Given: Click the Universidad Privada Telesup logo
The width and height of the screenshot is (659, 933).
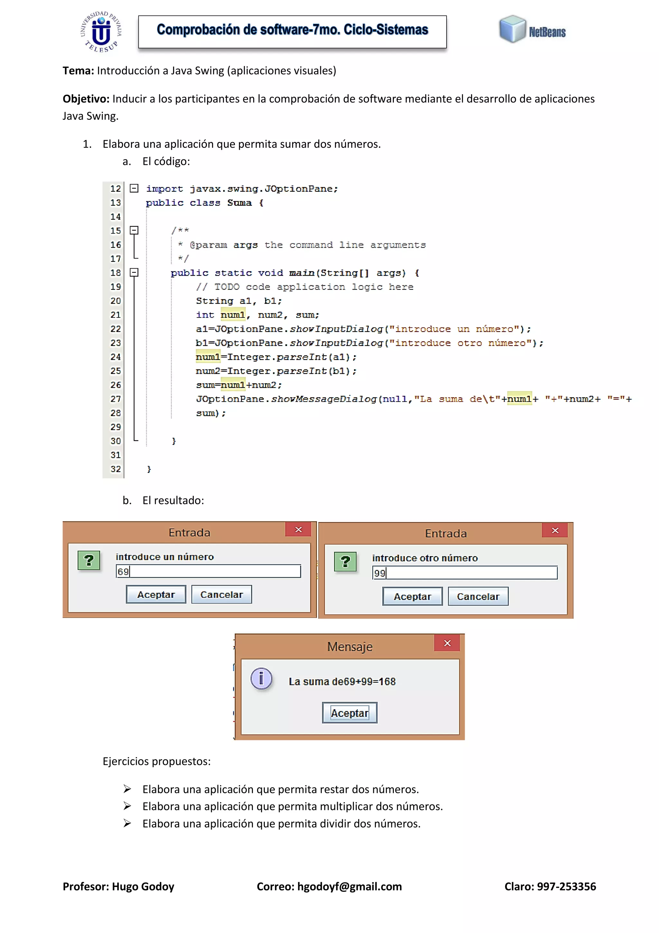Looking at the screenshot, I should tap(101, 32).
